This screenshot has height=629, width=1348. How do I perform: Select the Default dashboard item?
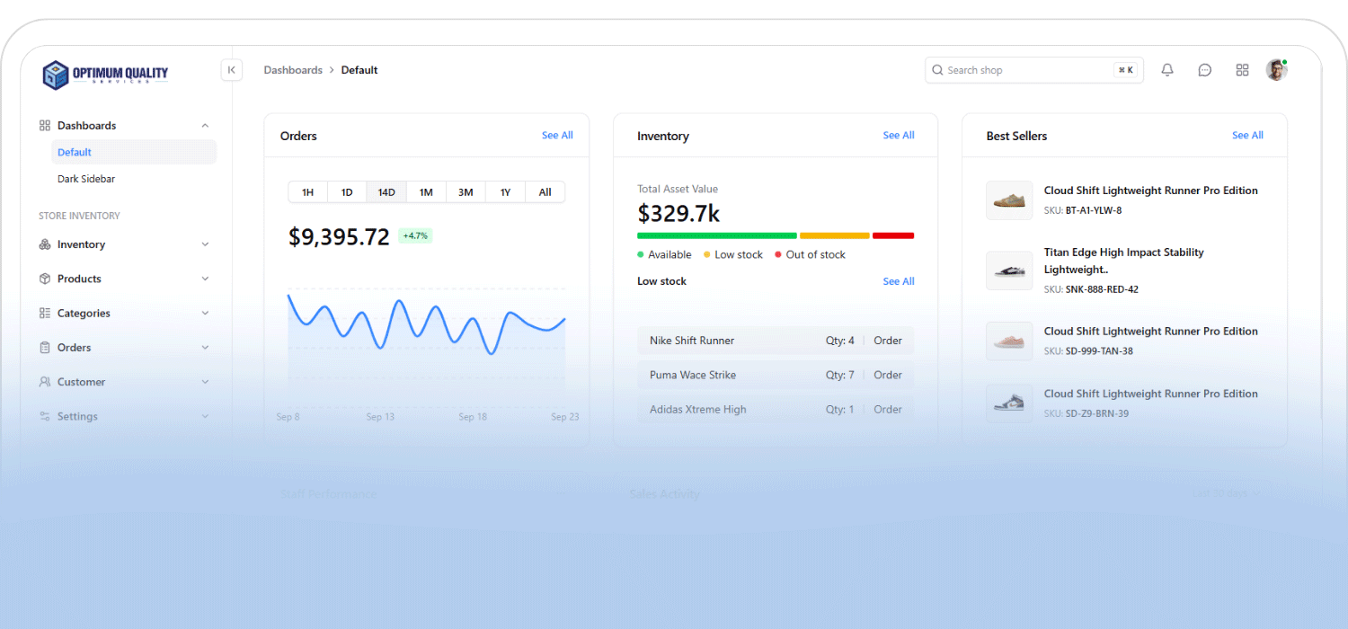(x=75, y=153)
